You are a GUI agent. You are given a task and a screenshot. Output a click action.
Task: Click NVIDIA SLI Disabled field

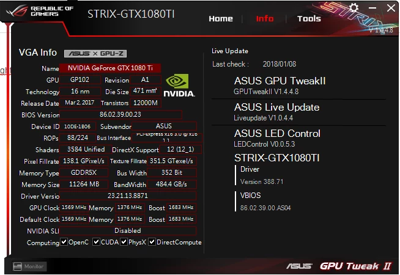click(x=128, y=230)
